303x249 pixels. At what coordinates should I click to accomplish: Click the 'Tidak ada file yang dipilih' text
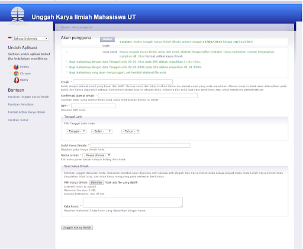point(121,183)
